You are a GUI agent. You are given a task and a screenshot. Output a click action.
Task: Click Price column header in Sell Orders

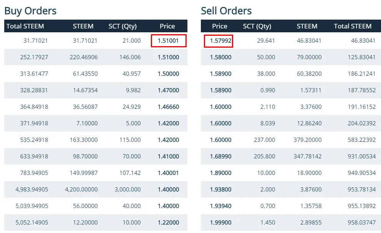coord(220,26)
